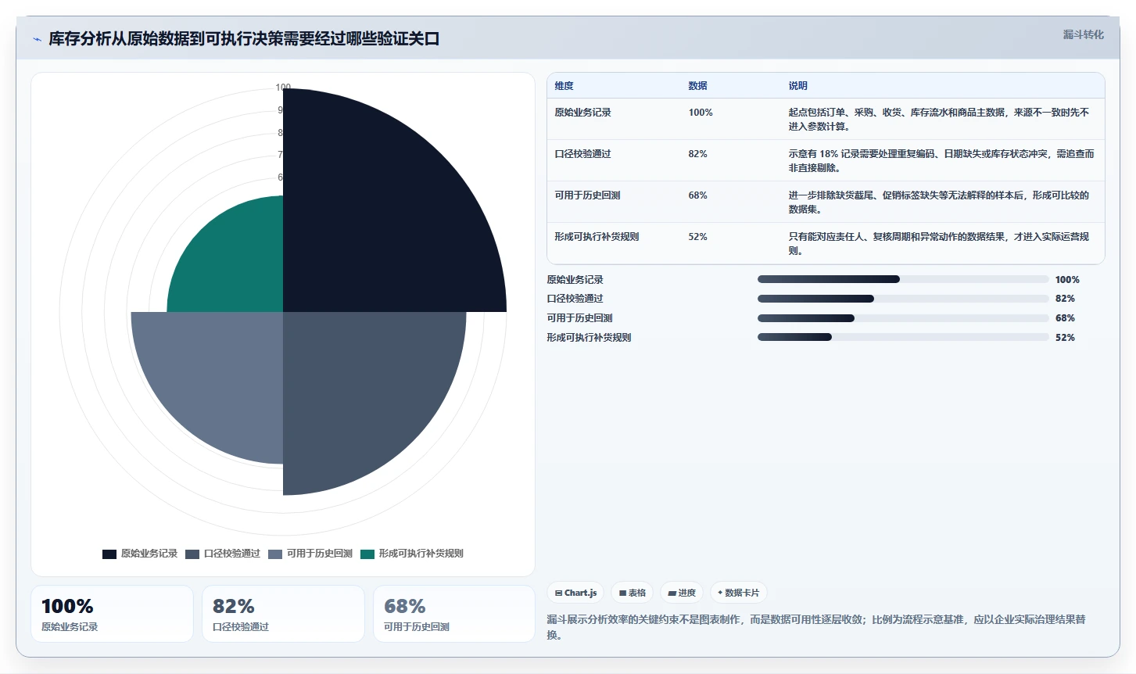The width and height of the screenshot is (1136, 674).
Task: Click the 漏斗转化 tag in the header
Action: 1083,34
